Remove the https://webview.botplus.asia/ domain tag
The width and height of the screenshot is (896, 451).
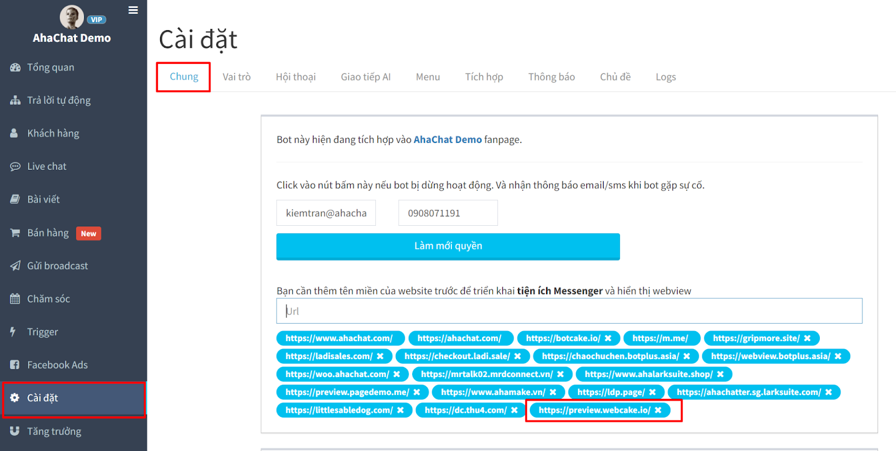(x=838, y=356)
